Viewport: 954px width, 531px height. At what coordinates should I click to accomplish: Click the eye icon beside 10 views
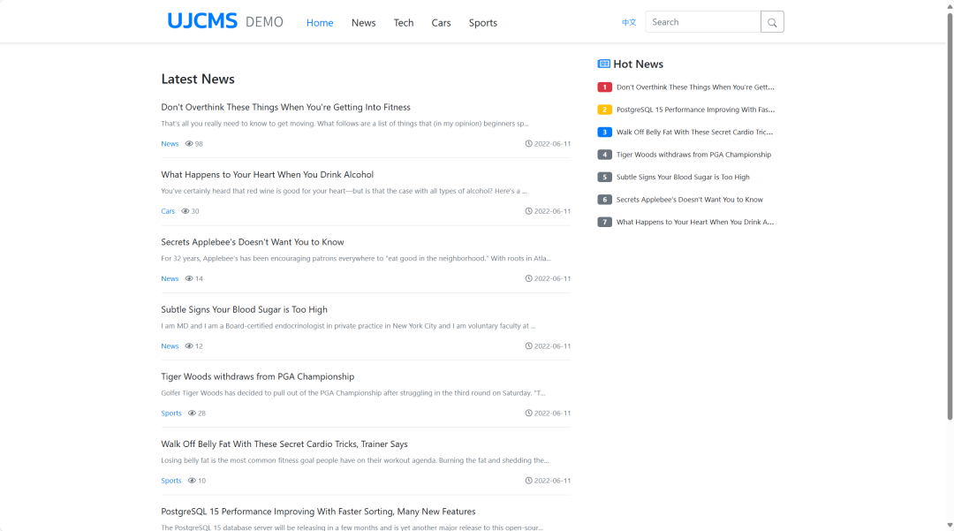pos(193,481)
